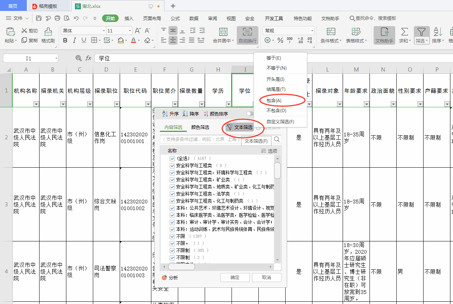This screenshot has width=453, height=304.
Task: Toggle Underline formatting
Action: 84,40
